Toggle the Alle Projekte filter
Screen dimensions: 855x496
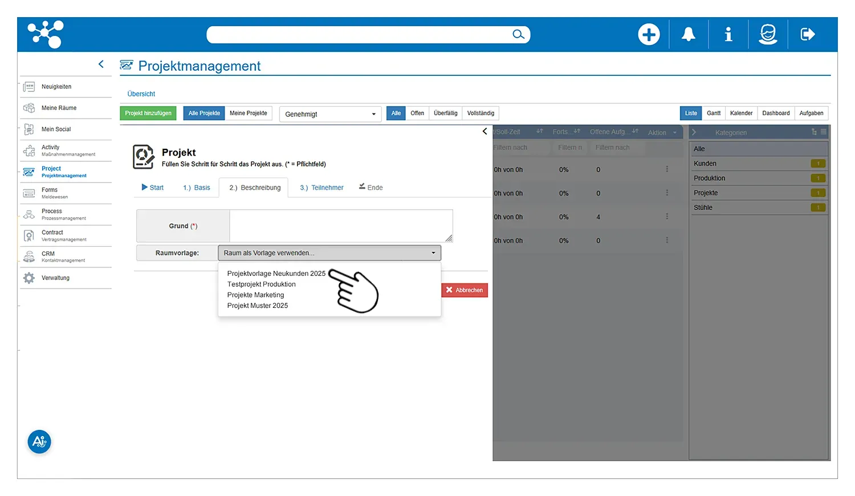204,113
